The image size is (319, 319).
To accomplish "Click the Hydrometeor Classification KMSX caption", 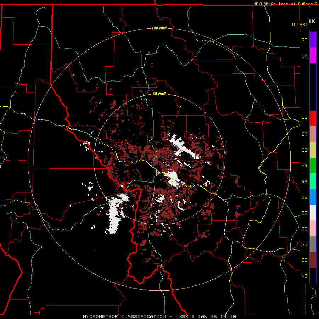I will click(159, 317).
